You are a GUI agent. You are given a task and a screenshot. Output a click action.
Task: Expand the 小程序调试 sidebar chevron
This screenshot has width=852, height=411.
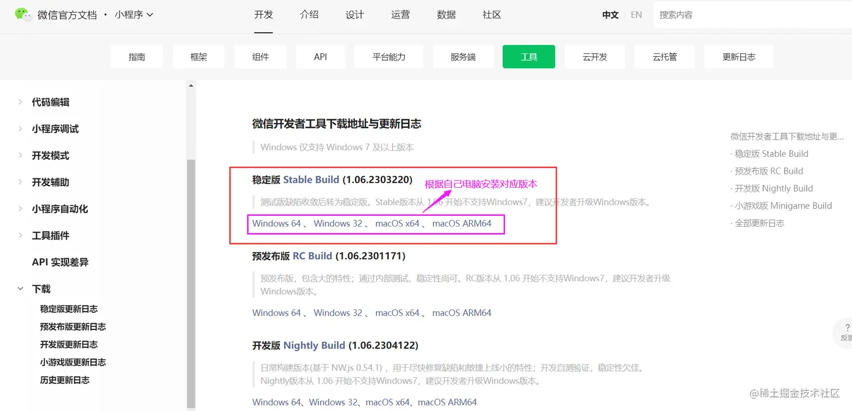click(20, 129)
